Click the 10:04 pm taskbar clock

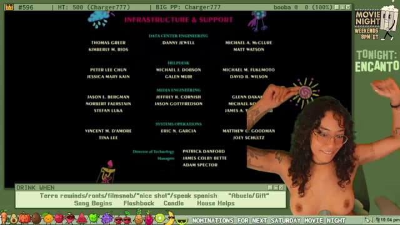391,220
